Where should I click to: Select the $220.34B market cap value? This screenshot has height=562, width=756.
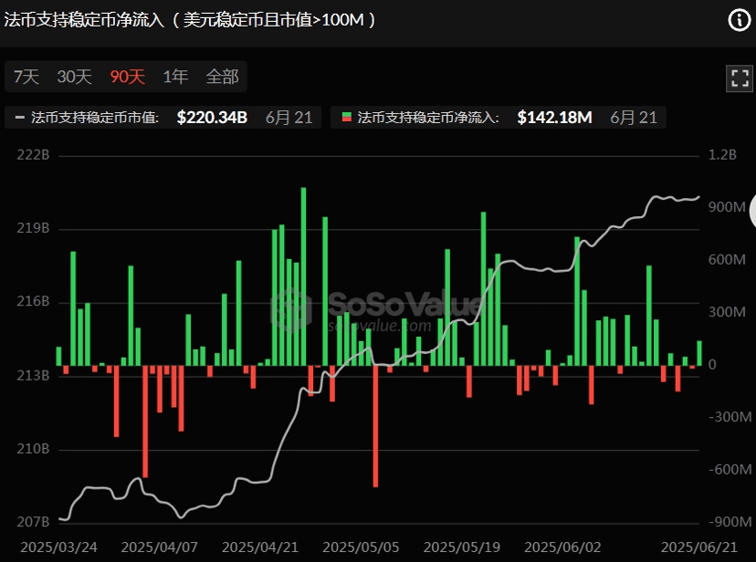tap(212, 118)
